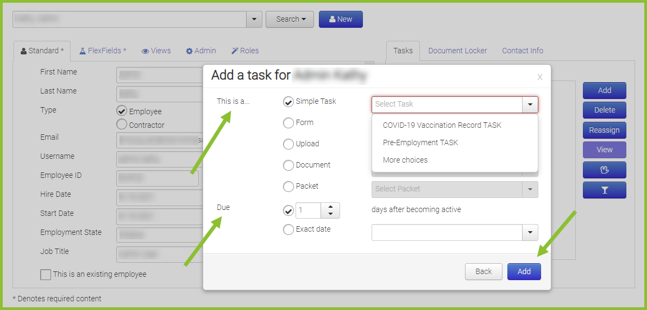Viewport: 647px width, 310px height.
Task: Switch to the Tasks tab
Action: 403,51
